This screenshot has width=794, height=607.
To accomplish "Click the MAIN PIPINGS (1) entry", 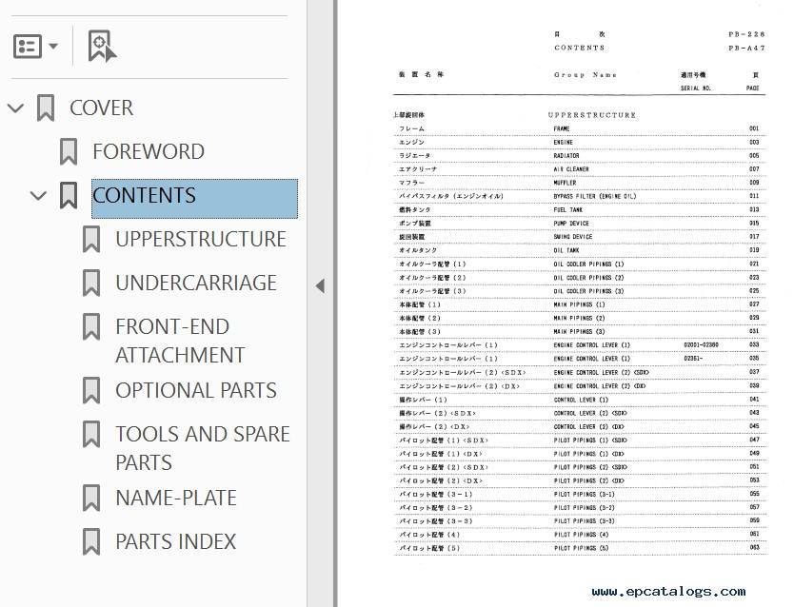I will [x=579, y=304].
